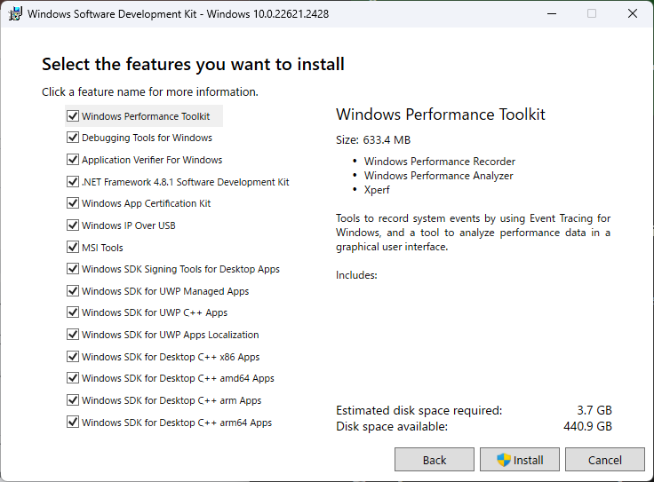Go Back to previous setup page
654x482 pixels.
point(435,460)
